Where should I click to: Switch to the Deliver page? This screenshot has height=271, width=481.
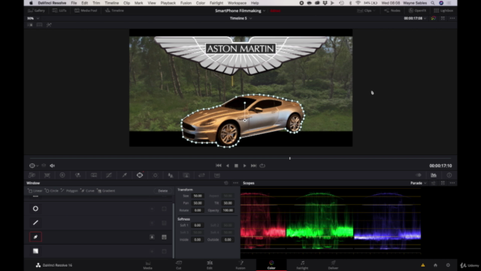click(x=333, y=265)
